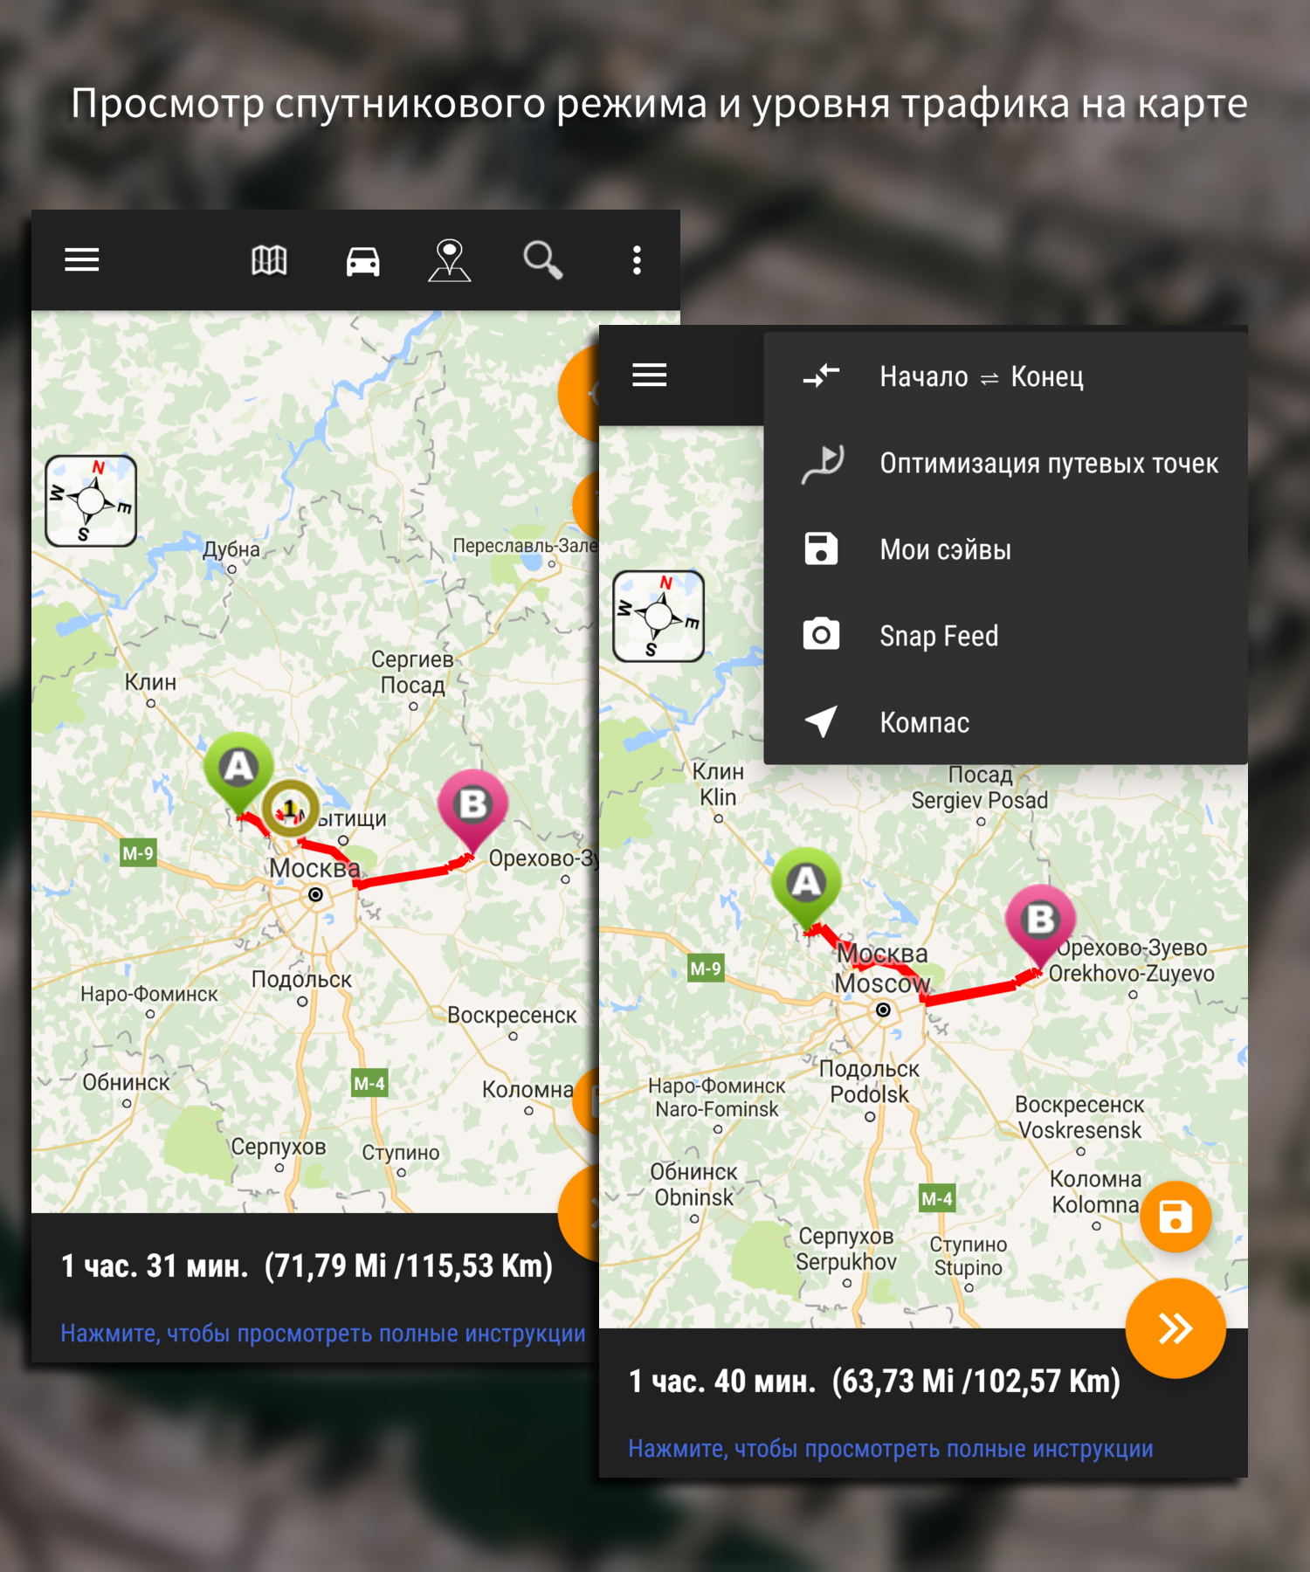
Task: Open search with magnifier icon
Action: pos(542,260)
